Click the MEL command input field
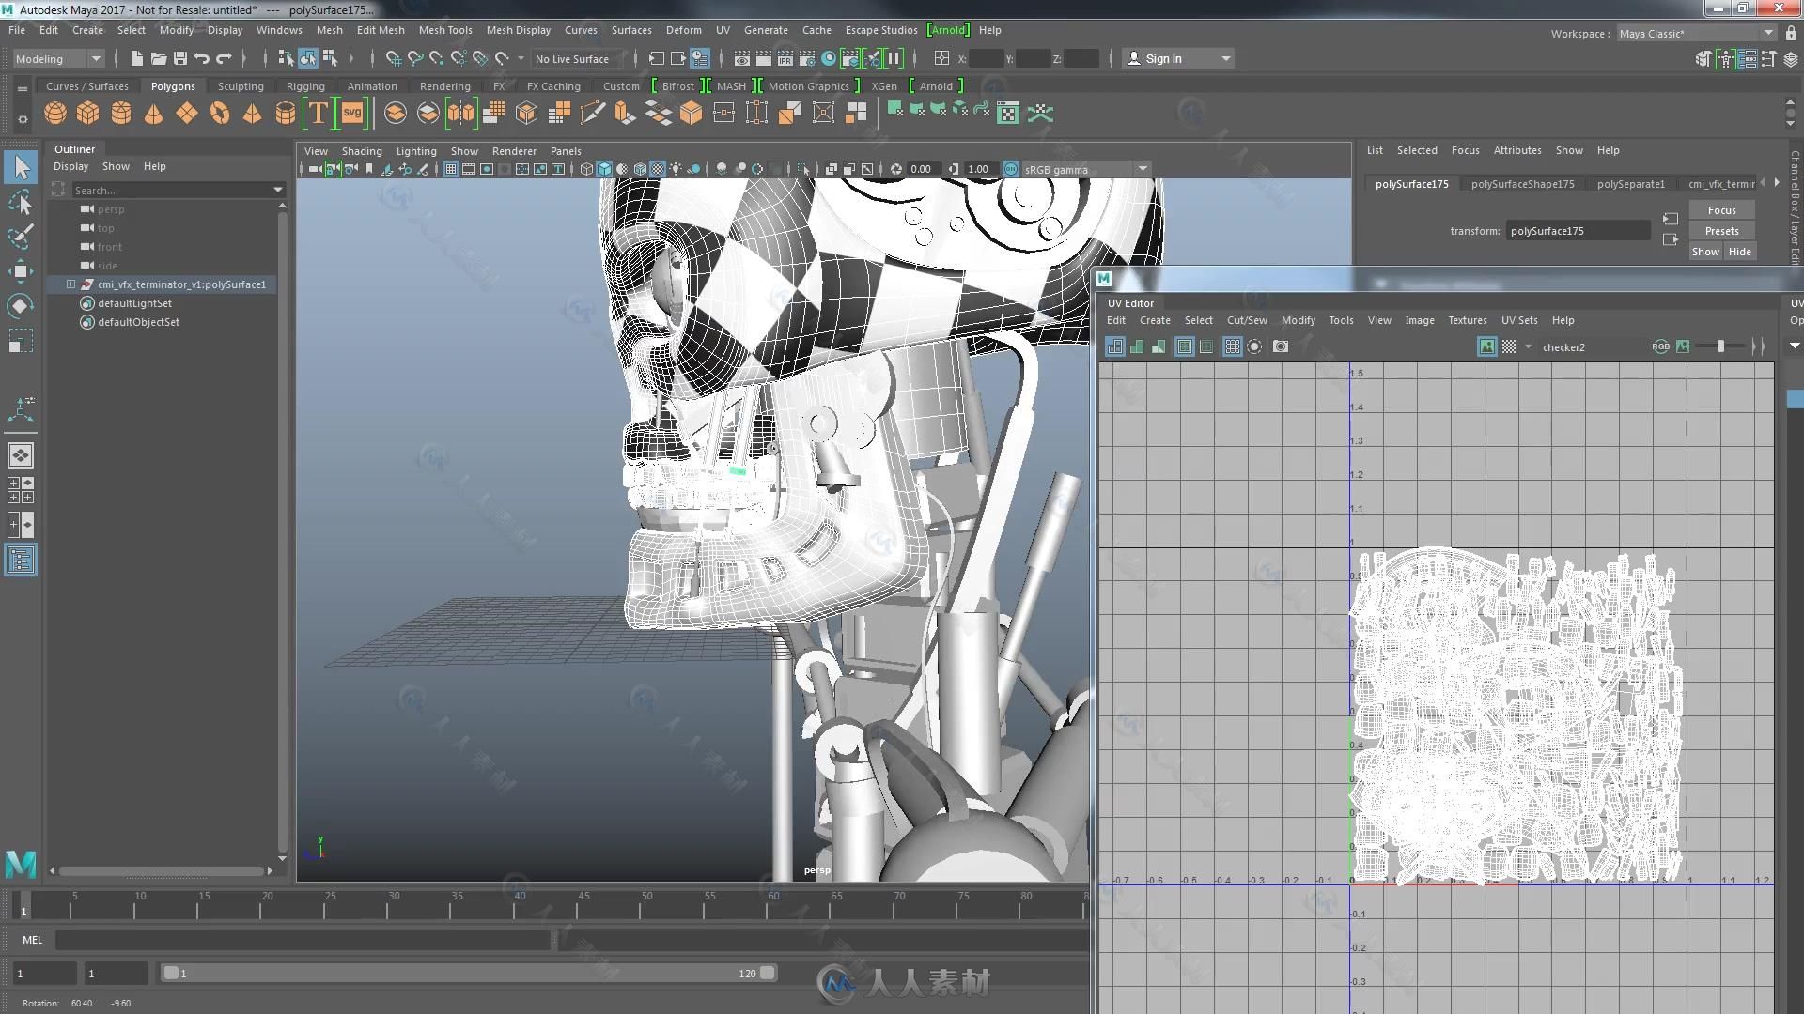The image size is (1804, 1014). [x=303, y=940]
